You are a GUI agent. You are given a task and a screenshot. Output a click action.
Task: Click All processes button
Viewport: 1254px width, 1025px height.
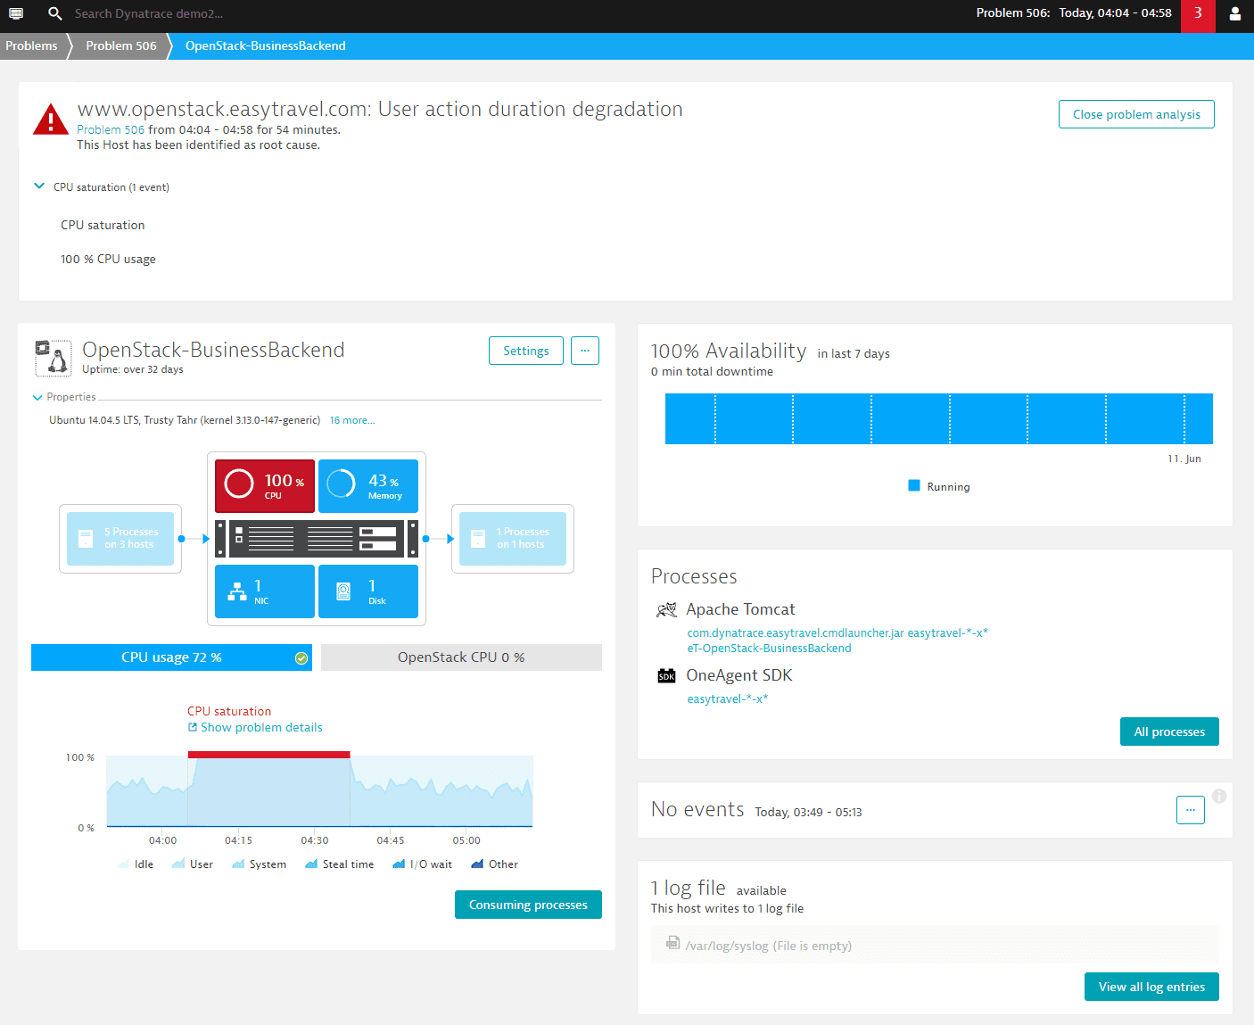pyautogui.click(x=1169, y=732)
